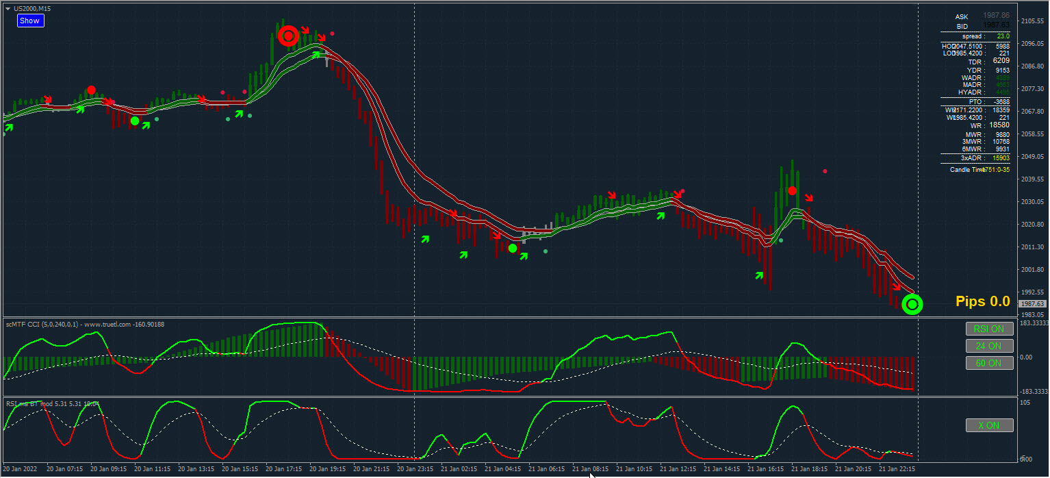Toggle the 60 ON button
The height and width of the screenshot is (478, 1050).
988,363
